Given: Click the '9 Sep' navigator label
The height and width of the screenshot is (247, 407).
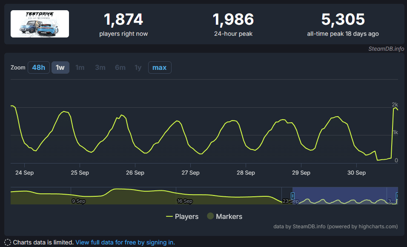Looking at the screenshot, I should tap(79, 201).
